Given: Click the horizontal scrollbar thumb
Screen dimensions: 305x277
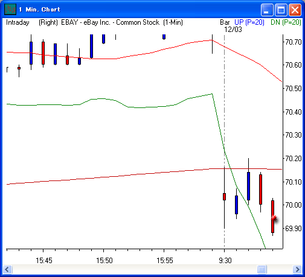Looking at the screenshot, I should click(x=262, y=269).
